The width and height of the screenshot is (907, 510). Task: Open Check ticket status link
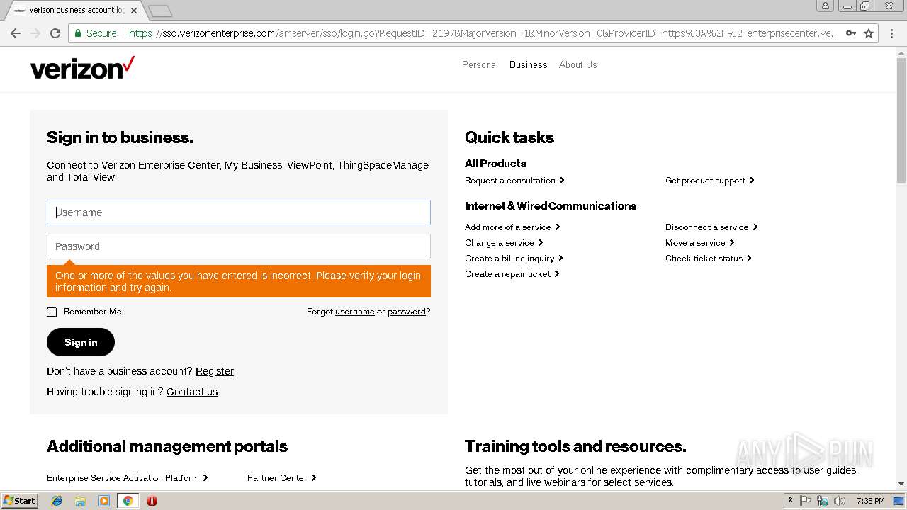[x=709, y=259]
